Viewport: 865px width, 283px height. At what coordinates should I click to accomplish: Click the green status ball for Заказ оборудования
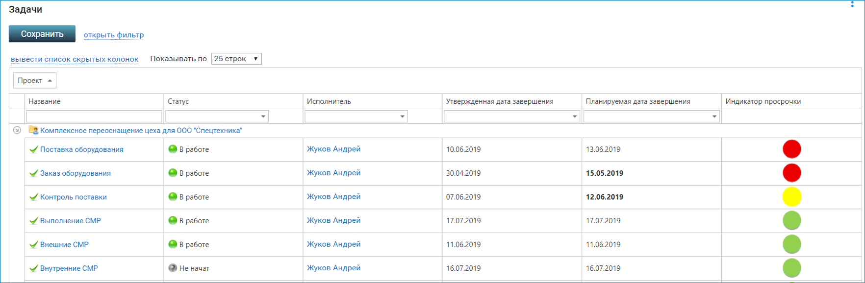pos(173,173)
